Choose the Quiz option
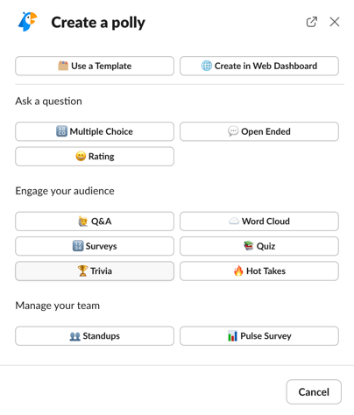354x415 pixels. pyautogui.click(x=259, y=246)
